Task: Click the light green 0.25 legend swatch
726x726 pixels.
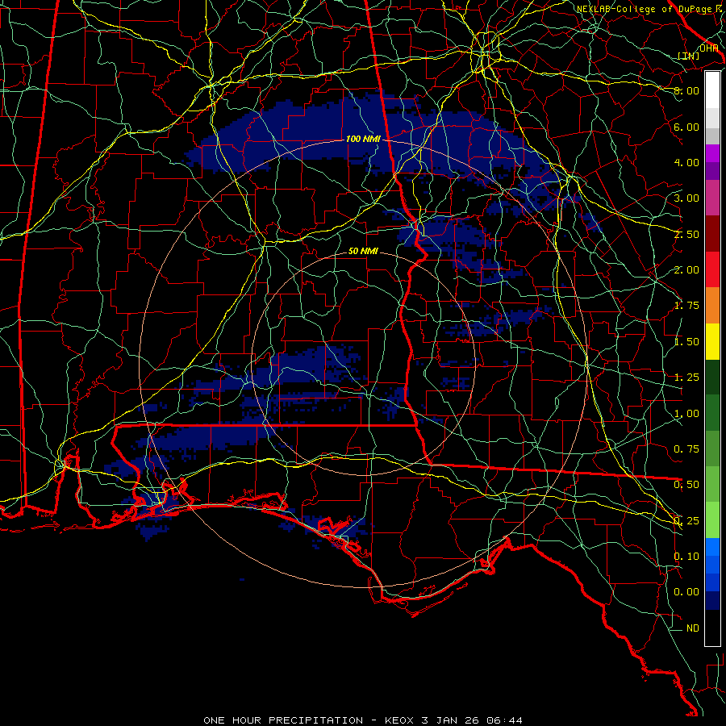Action: pyautogui.click(x=712, y=520)
